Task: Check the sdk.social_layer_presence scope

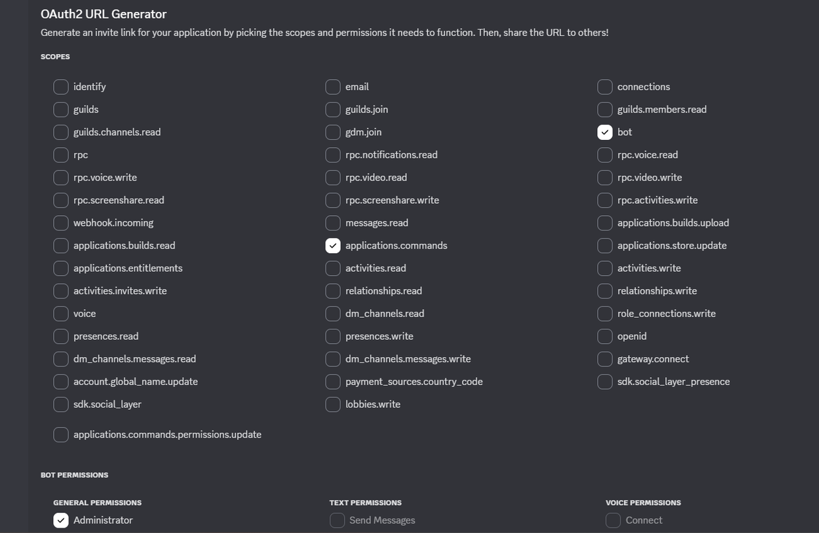Action: coord(605,381)
